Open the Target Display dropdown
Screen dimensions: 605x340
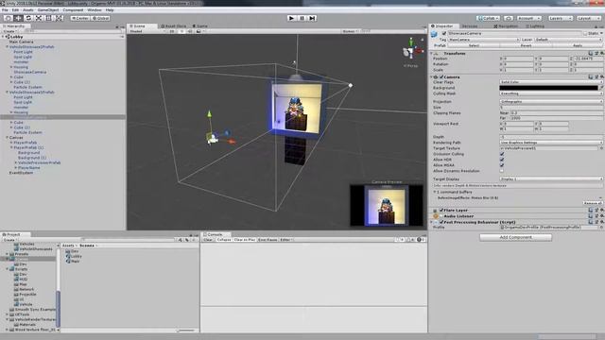(x=551, y=179)
